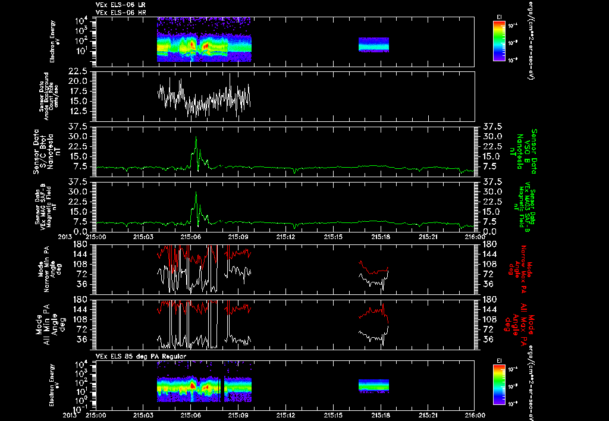
Task: Click the "215:06" label under the 85 deg PA spectrogram
Action: (x=191, y=415)
